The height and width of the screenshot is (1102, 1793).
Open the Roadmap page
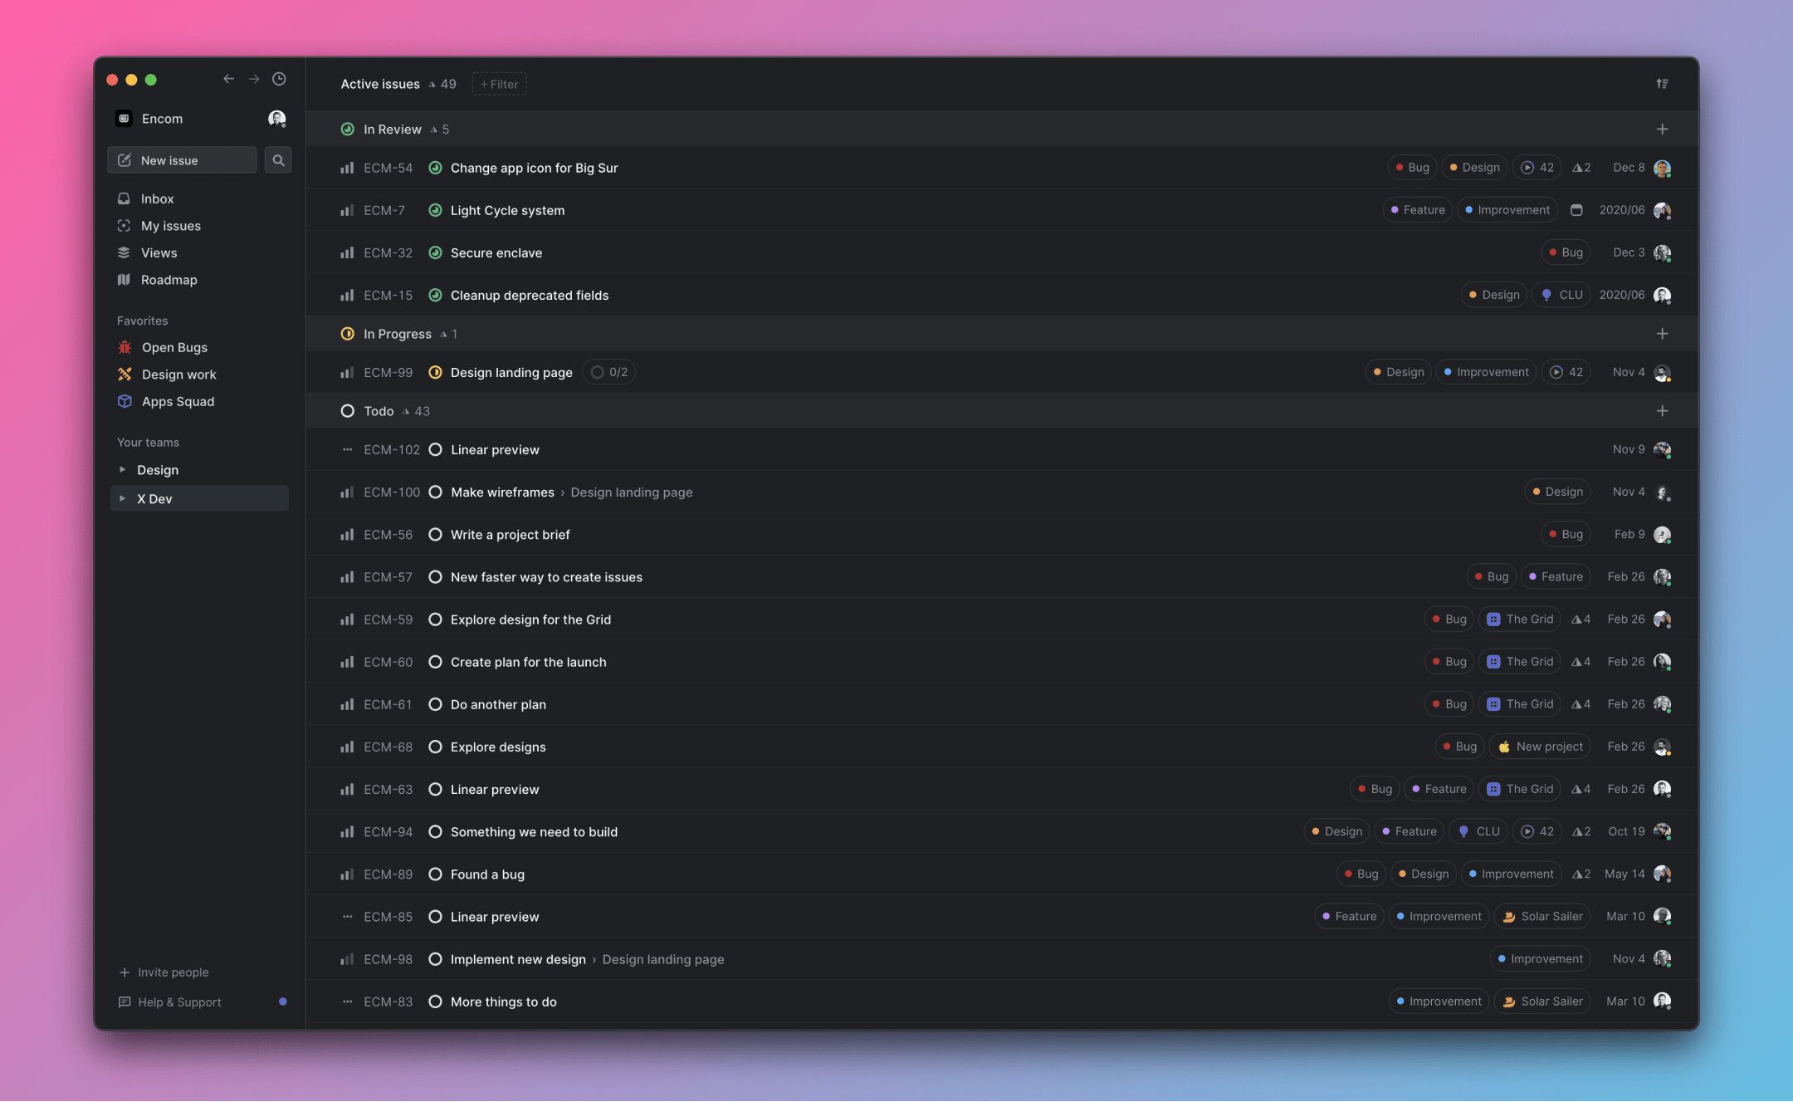coord(169,280)
